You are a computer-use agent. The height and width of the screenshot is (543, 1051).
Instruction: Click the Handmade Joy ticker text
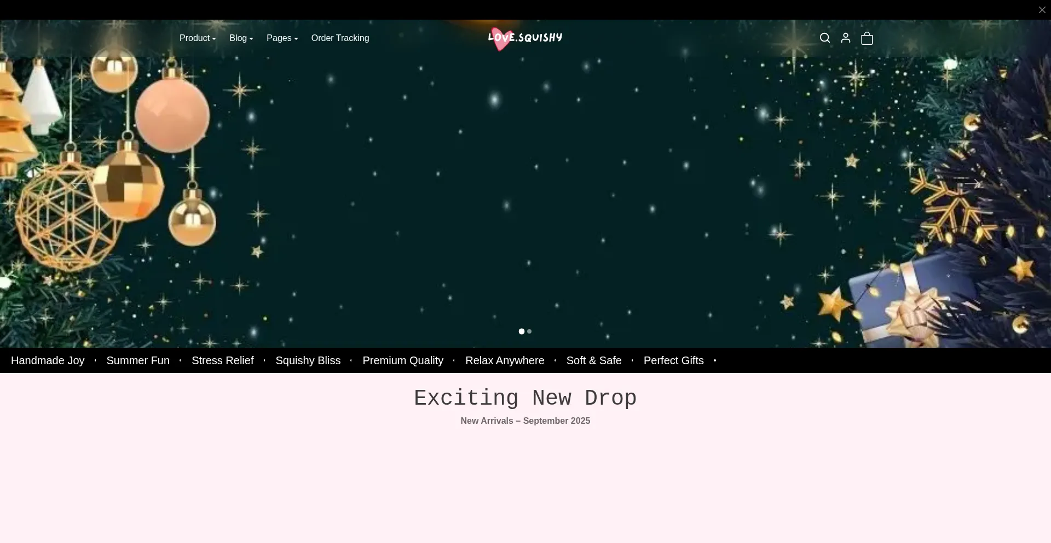pyautogui.click(x=48, y=361)
